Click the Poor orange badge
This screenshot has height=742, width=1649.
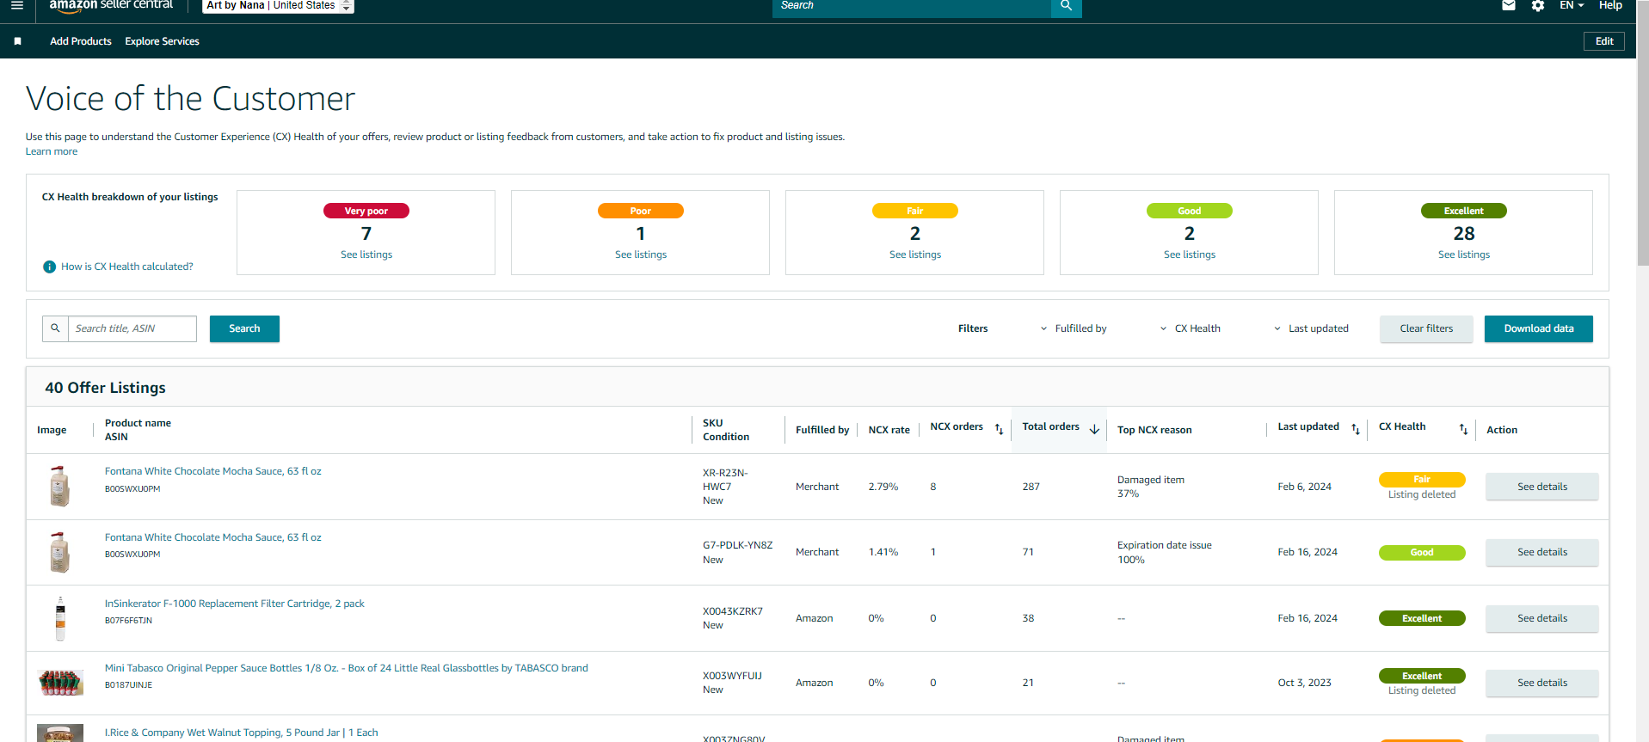pos(641,211)
